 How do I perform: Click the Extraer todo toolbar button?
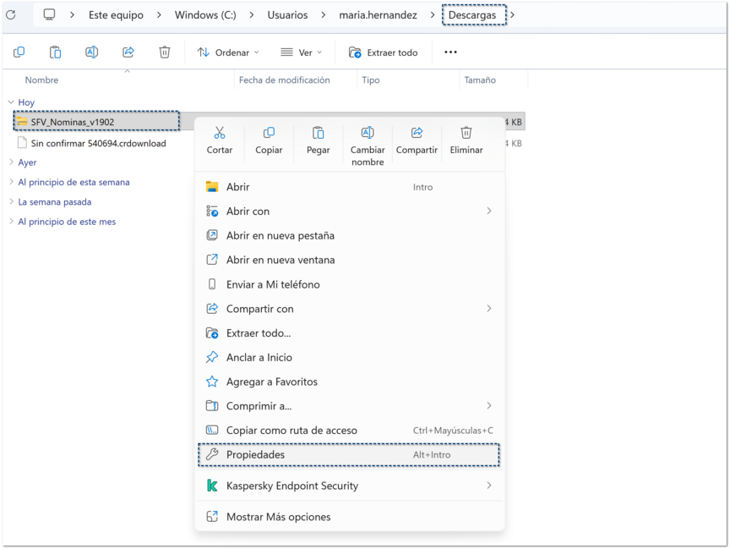pyautogui.click(x=384, y=52)
